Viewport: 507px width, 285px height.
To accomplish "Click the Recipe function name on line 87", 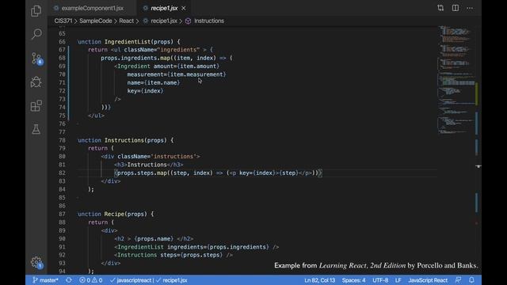I will click(114, 214).
